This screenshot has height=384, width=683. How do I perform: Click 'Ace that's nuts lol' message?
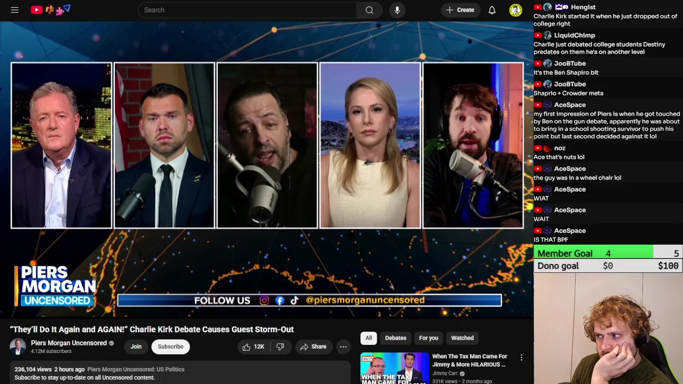click(559, 157)
